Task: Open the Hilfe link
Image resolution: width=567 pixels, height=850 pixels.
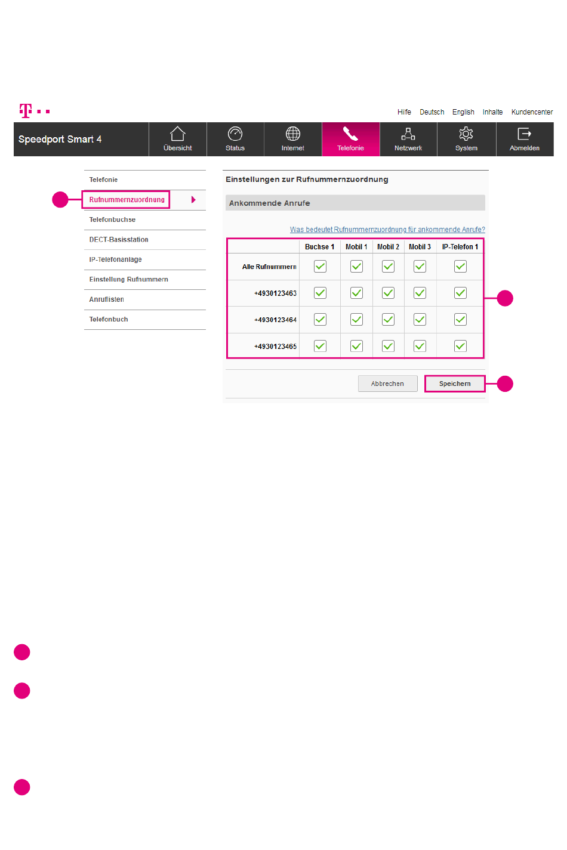Action: tap(404, 112)
